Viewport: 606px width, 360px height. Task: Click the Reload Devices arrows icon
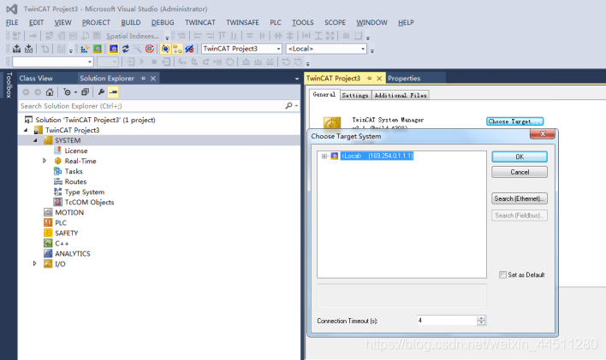(126, 49)
